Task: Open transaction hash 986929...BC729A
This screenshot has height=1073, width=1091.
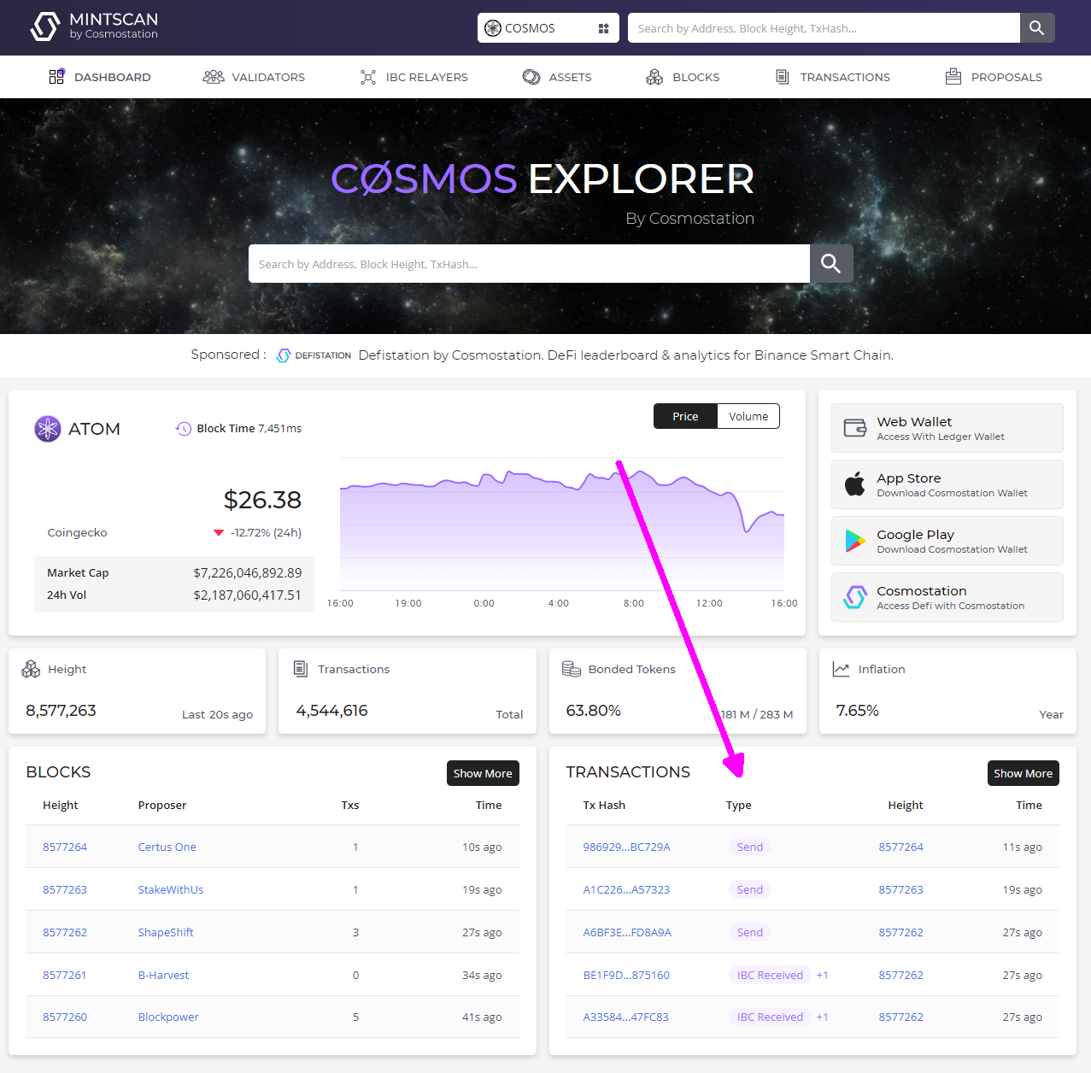Action: [x=627, y=847]
